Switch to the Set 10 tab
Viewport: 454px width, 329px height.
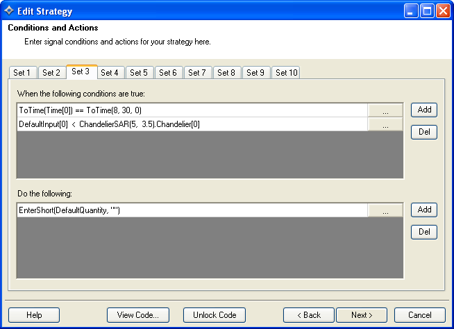(x=286, y=72)
